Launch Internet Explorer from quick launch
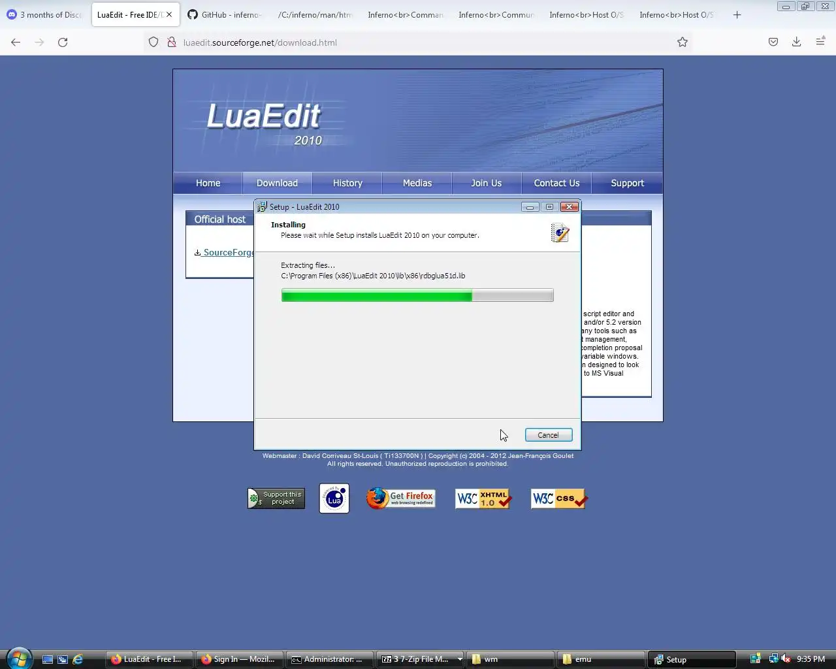Screen dimensions: 836x669 tap(78, 659)
